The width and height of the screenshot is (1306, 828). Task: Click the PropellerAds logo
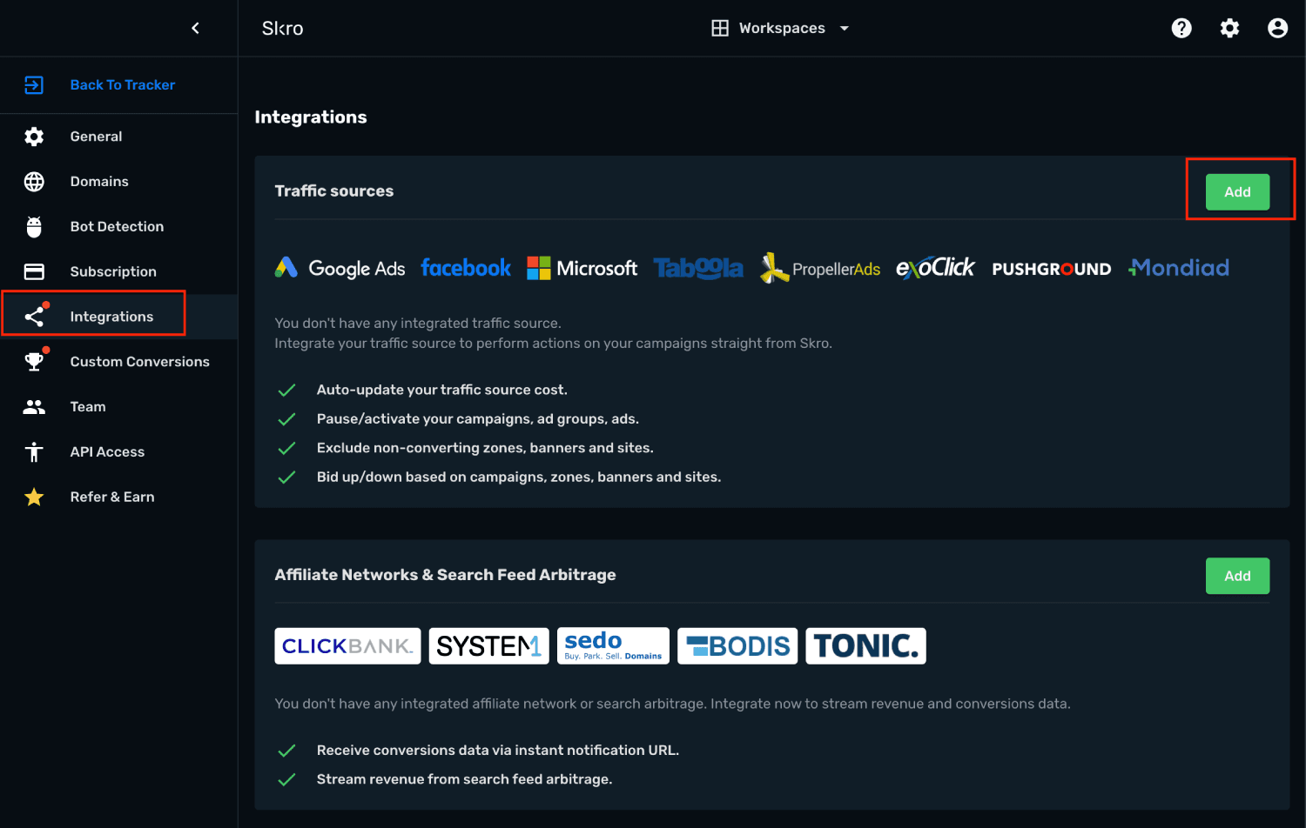(820, 268)
